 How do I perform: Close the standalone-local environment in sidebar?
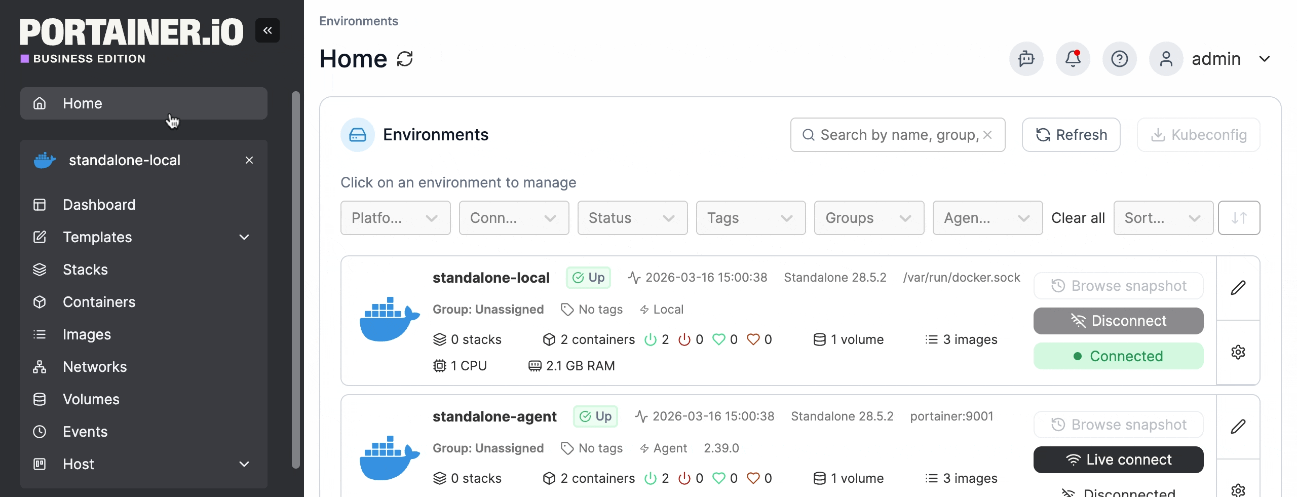pos(249,160)
